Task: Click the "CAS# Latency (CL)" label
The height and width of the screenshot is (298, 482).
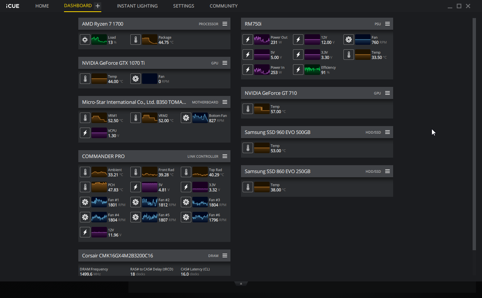Action: point(195,269)
